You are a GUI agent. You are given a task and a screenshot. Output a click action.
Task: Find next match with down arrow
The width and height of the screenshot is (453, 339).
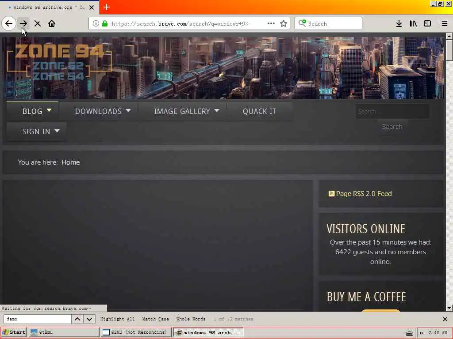click(x=89, y=319)
